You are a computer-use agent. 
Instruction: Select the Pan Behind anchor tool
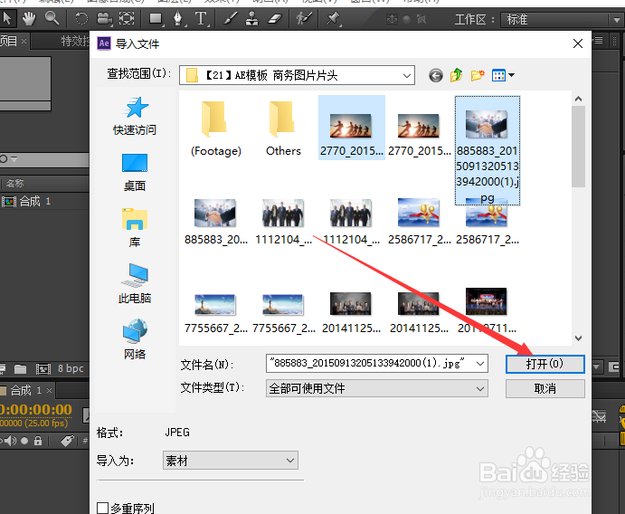(127, 18)
